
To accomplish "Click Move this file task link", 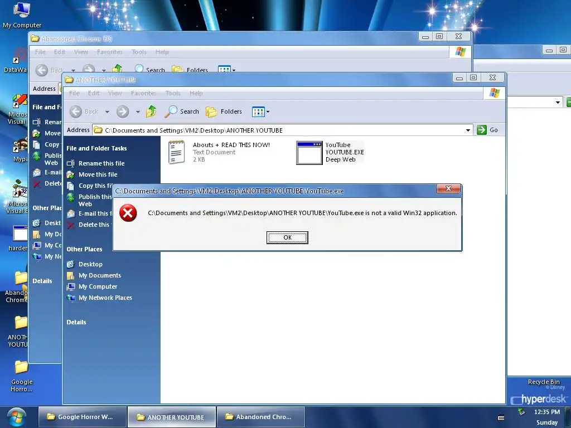I will coord(98,174).
